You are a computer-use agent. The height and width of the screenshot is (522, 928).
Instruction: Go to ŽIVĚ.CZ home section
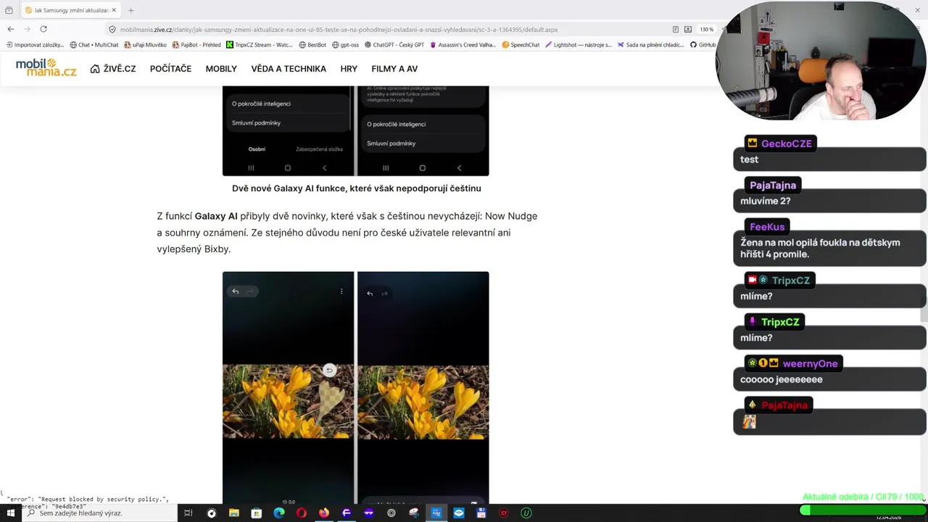click(x=113, y=69)
